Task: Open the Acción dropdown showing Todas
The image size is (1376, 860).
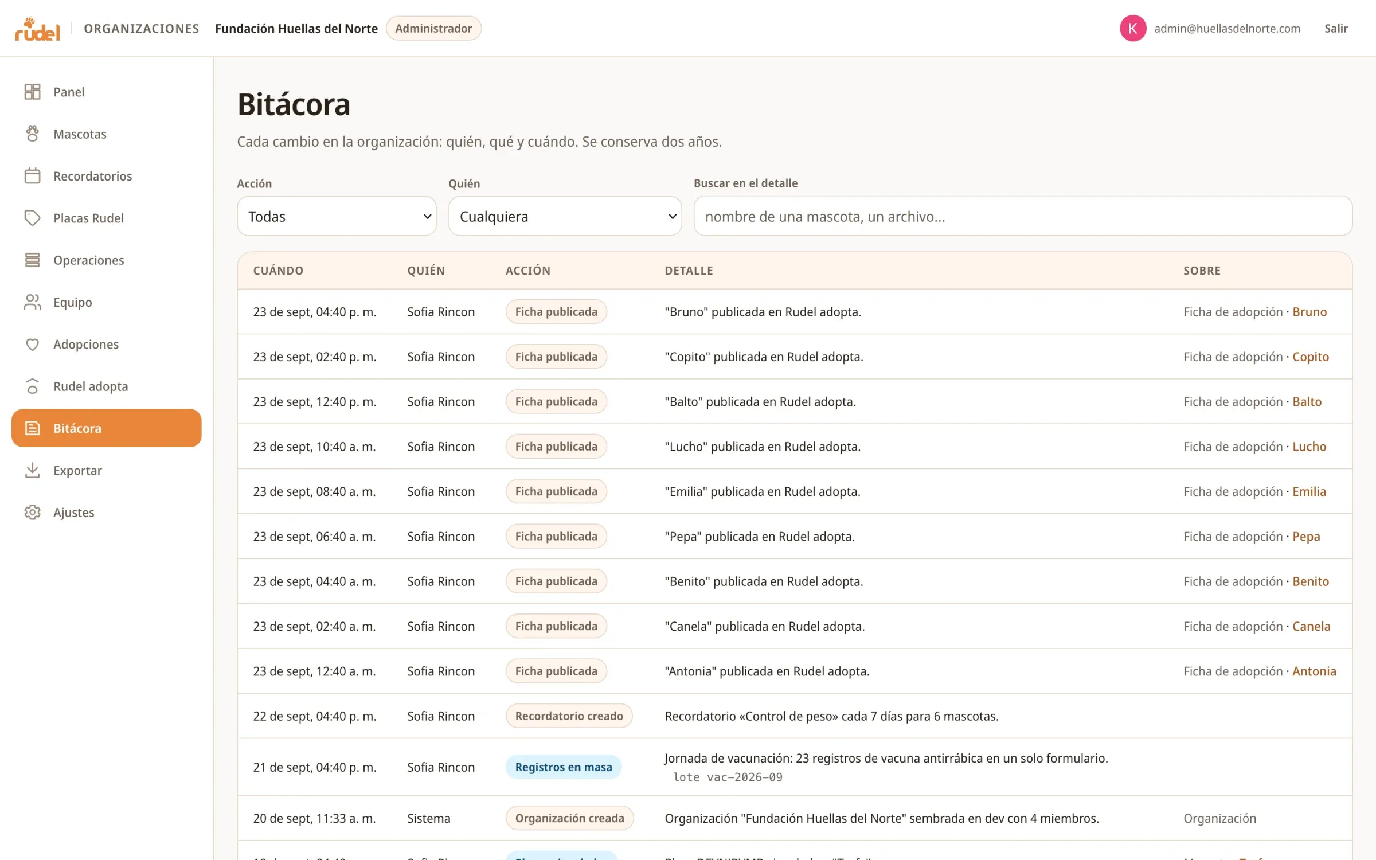Action: pos(337,216)
